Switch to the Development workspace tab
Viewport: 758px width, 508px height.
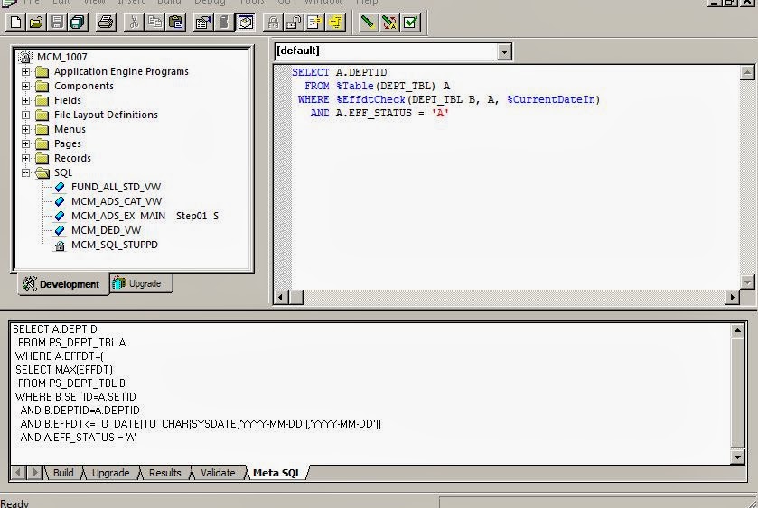(61, 284)
